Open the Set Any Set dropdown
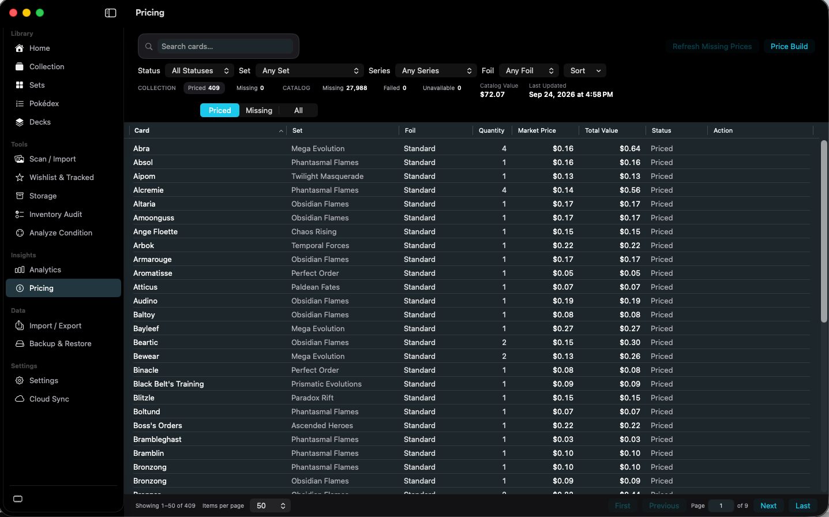 310,70
